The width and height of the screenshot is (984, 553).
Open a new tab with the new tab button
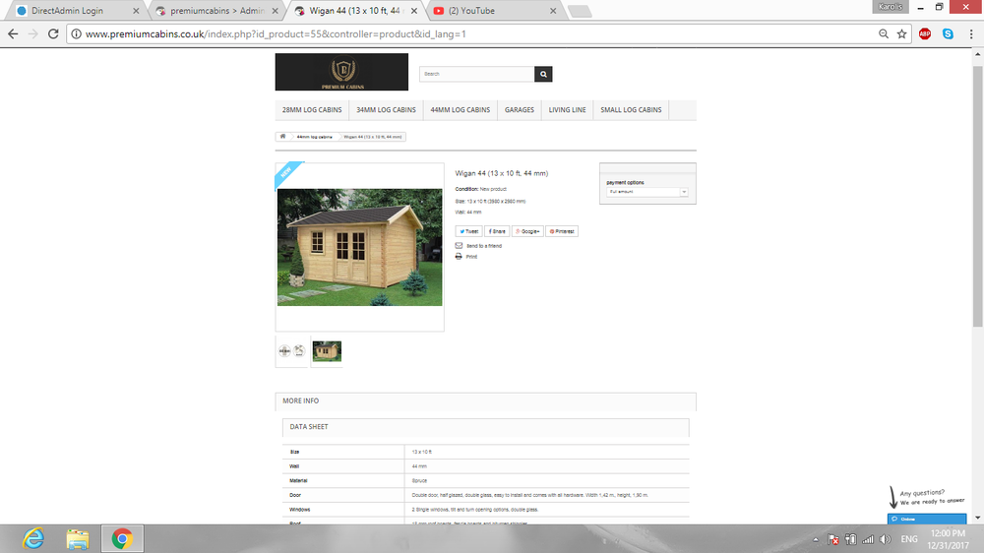tap(580, 11)
